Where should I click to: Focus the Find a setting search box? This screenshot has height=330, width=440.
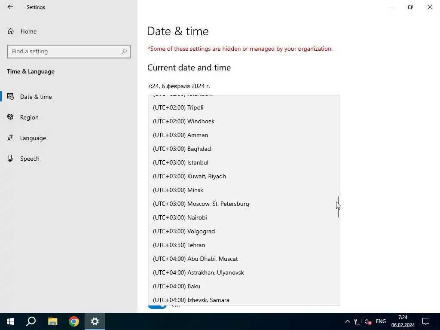click(x=69, y=52)
